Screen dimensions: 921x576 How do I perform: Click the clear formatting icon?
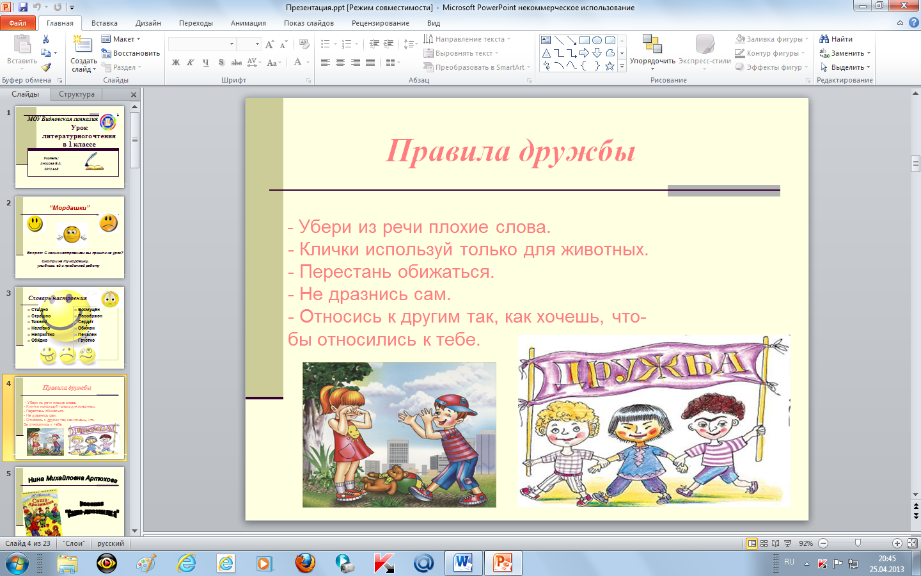304,44
